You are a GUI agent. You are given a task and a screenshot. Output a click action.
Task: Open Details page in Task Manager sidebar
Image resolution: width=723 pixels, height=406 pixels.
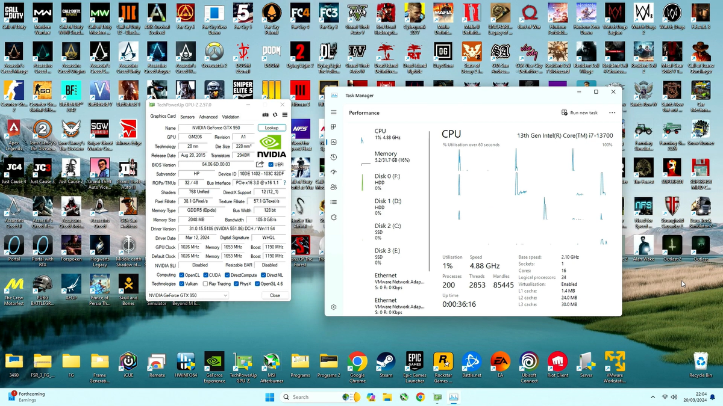click(334, 202)
